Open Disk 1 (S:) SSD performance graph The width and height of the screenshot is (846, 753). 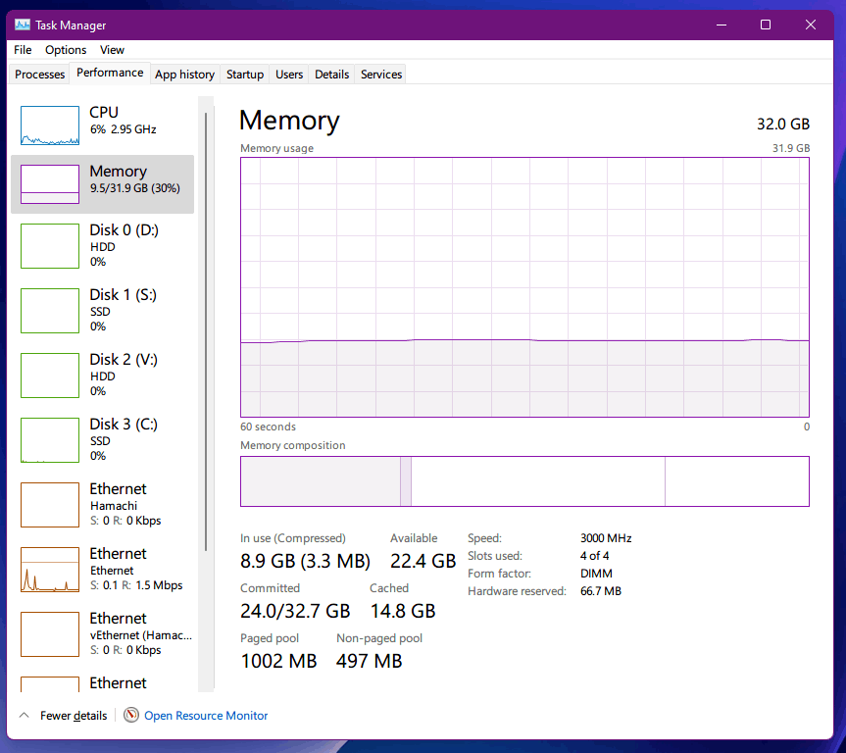point(50,311)
